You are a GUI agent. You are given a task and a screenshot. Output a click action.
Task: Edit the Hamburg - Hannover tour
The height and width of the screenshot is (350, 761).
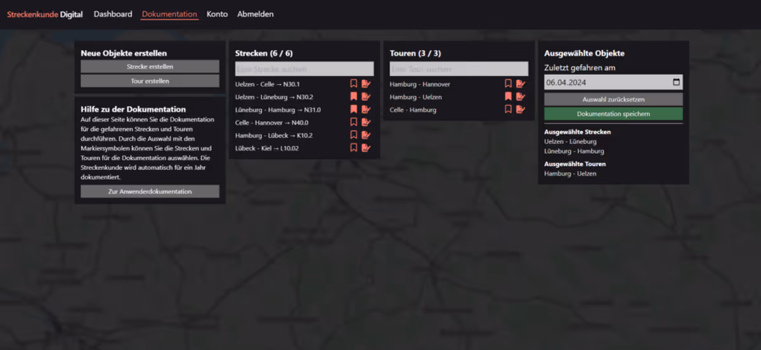521,84
